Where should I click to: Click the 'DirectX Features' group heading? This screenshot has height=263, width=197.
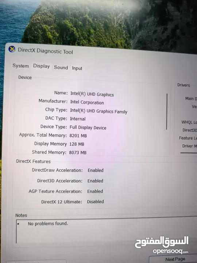(33, 161)
